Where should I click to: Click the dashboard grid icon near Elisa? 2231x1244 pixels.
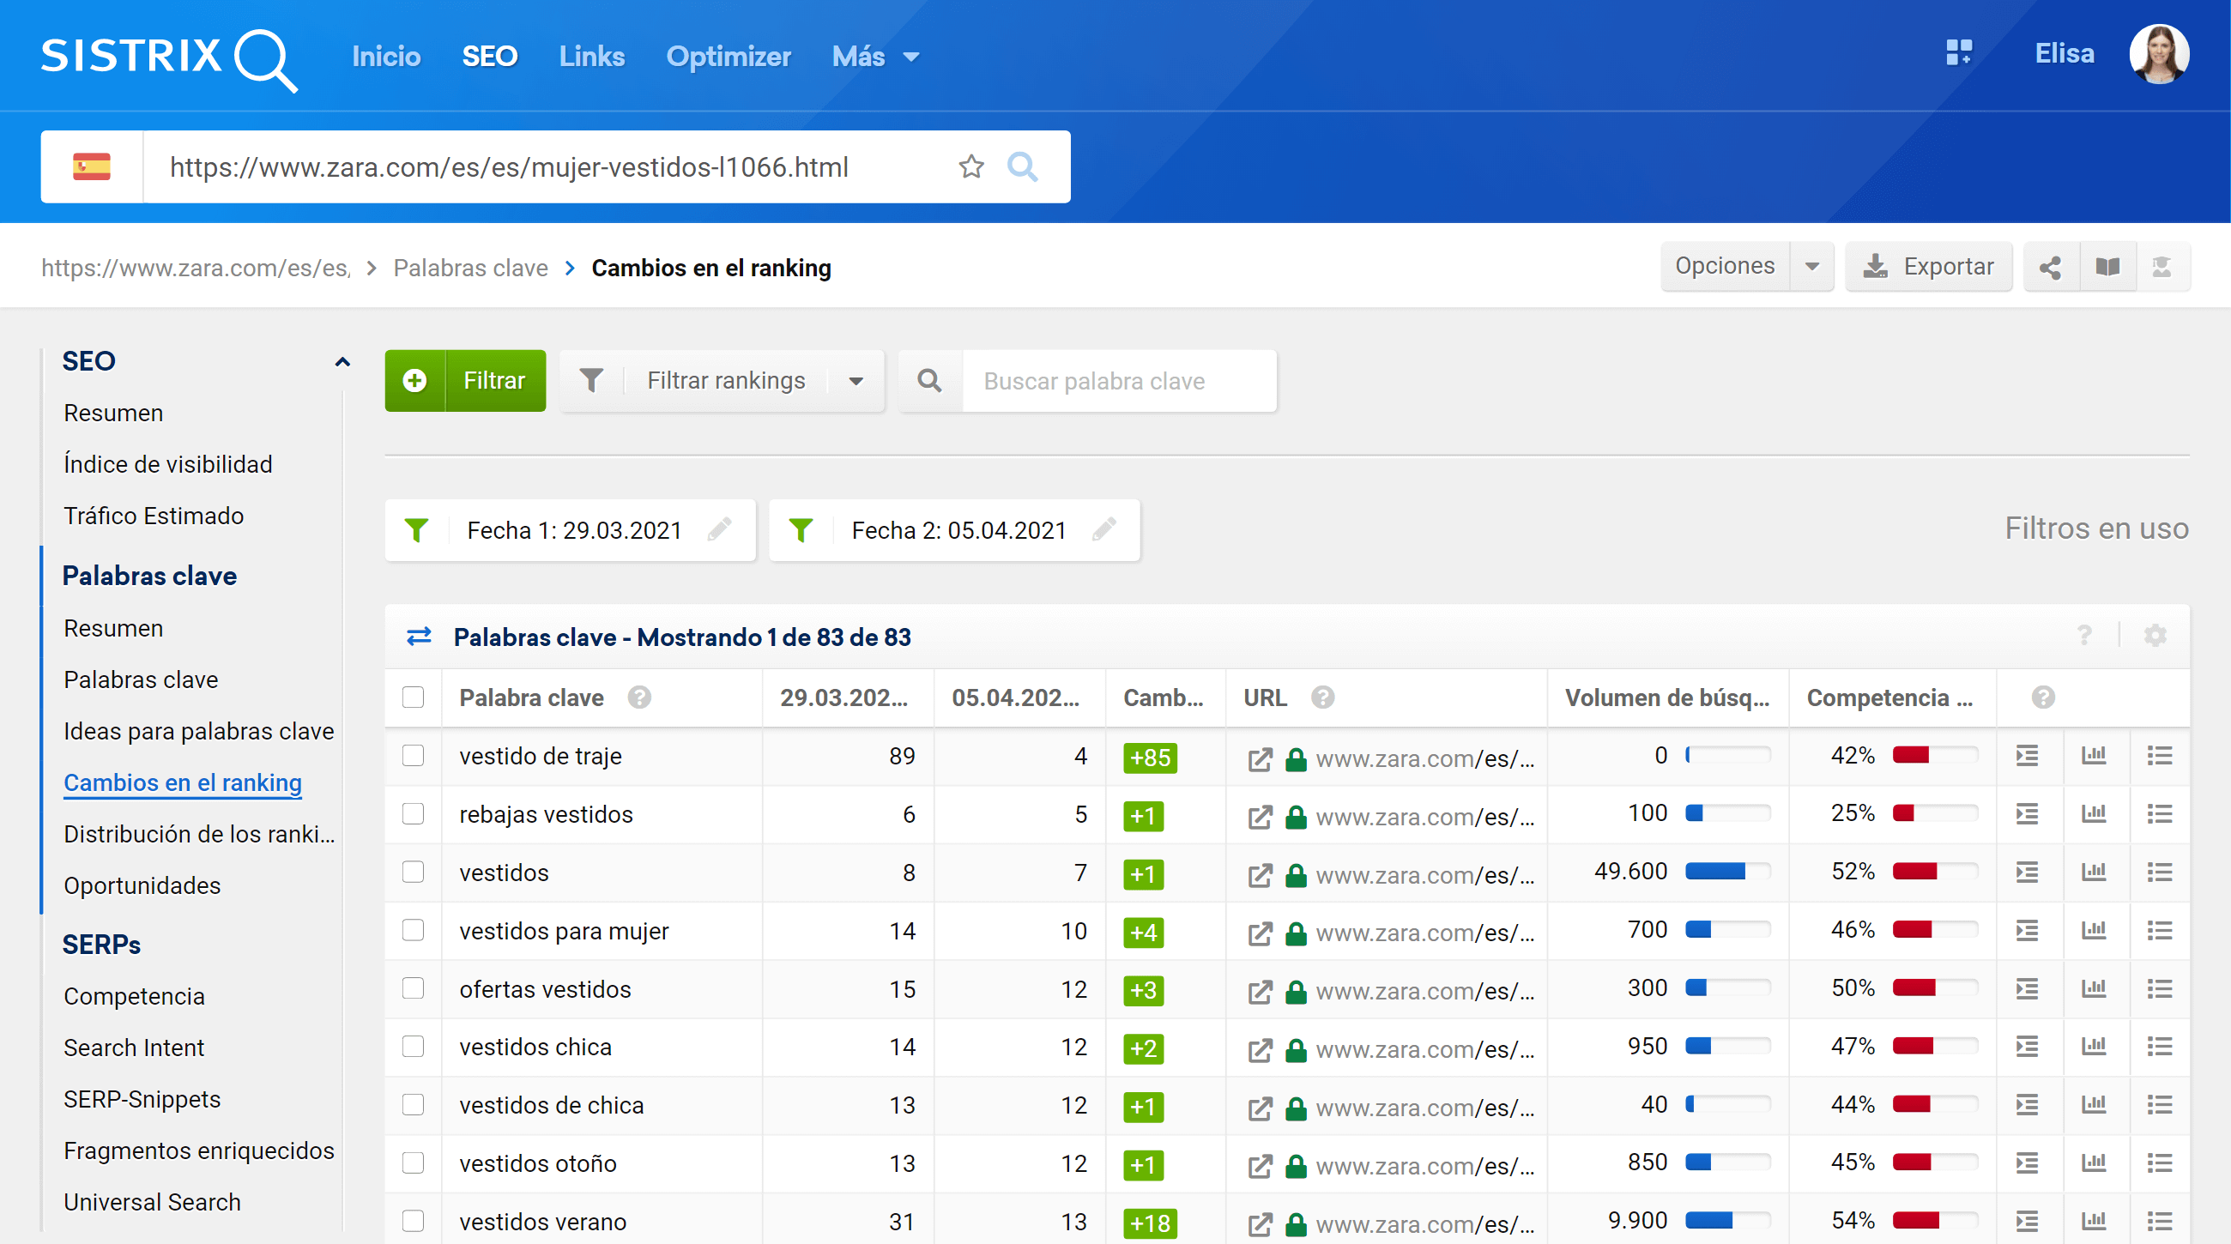[1958, 54]
